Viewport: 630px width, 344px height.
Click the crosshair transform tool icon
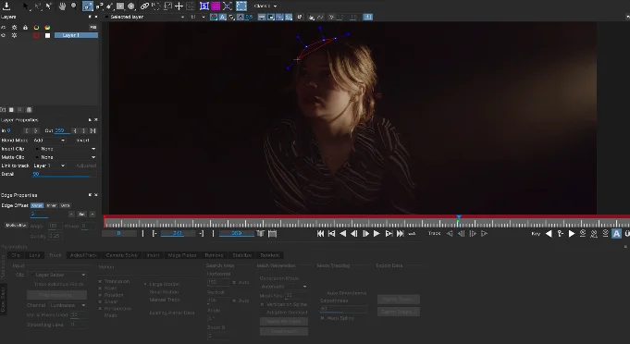pos(179,6)
